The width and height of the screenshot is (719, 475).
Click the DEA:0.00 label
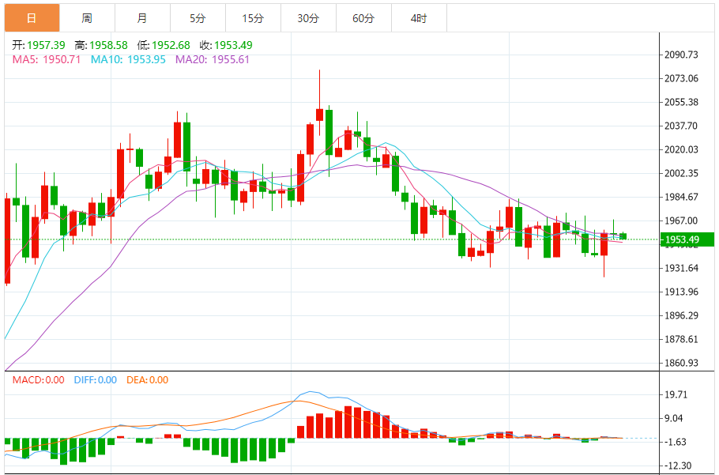point(147,379)
